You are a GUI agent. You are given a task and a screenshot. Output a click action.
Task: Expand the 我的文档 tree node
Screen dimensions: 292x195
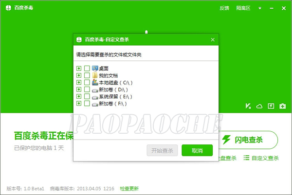(79, 76)
